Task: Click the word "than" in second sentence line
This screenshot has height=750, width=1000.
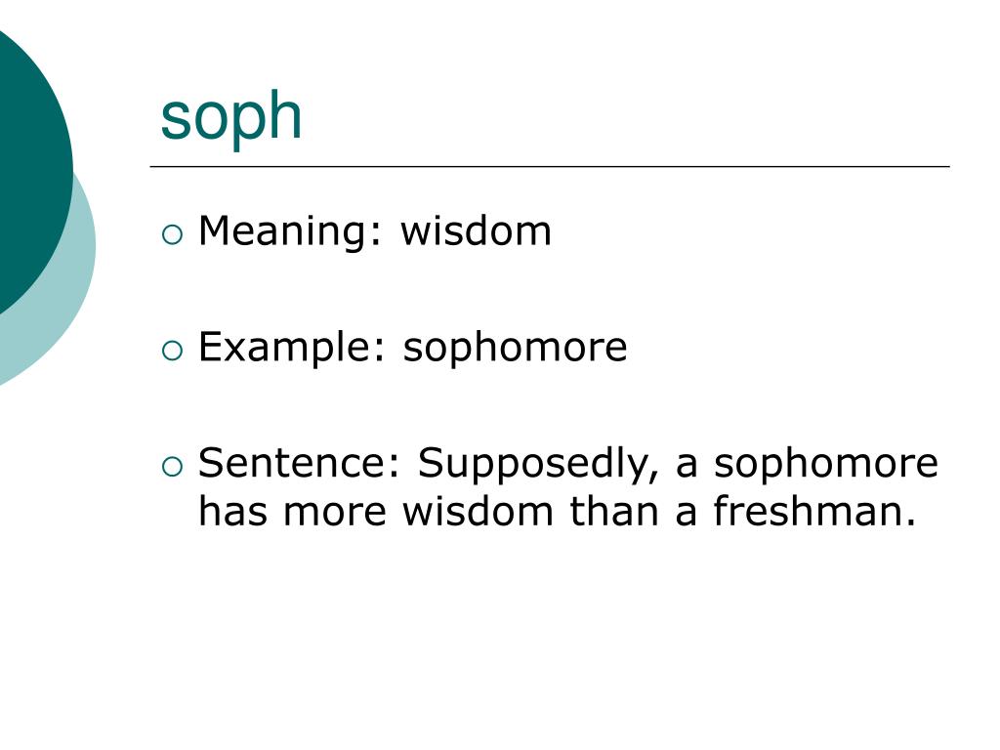Action: click(x=614, y=511)
